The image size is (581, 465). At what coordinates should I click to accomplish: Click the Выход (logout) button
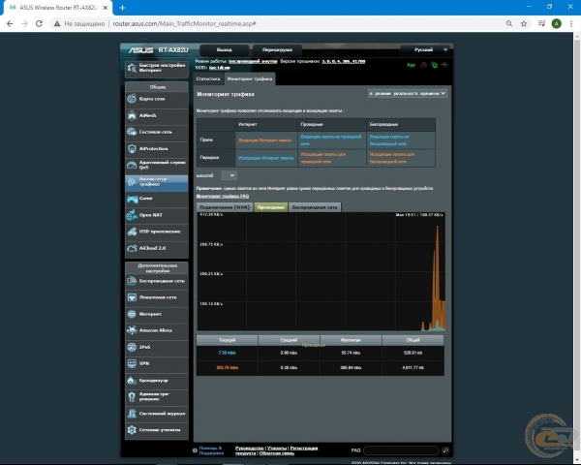tap(225, 49)
